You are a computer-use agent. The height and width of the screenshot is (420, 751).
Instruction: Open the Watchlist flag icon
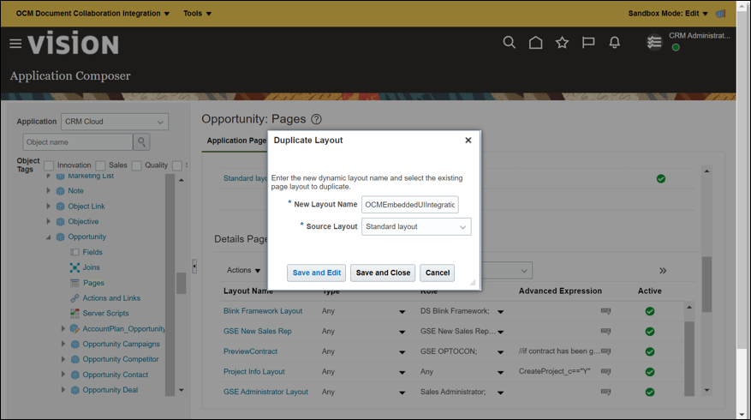tap(588, 43)
